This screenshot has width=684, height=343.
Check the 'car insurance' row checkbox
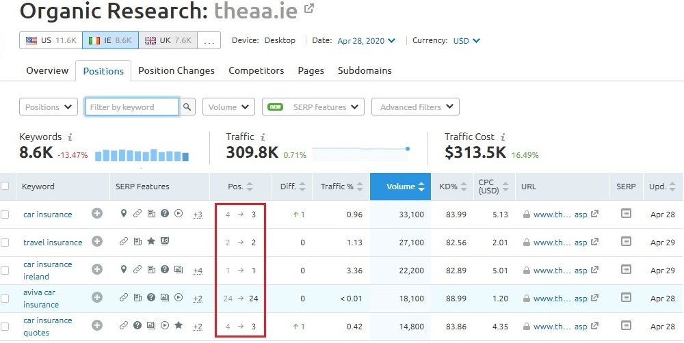[5, 215]
